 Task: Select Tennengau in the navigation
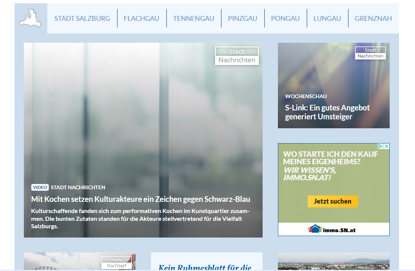[x=193, y=19]
